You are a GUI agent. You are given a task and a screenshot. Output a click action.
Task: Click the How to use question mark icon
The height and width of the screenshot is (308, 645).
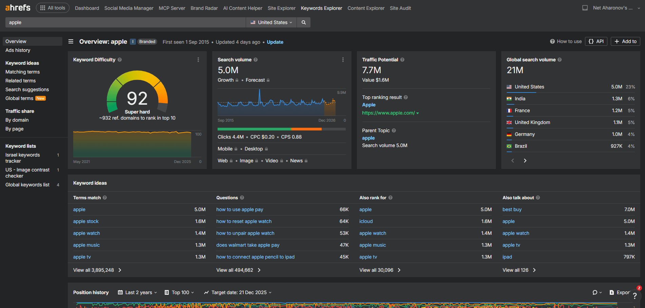552,41
